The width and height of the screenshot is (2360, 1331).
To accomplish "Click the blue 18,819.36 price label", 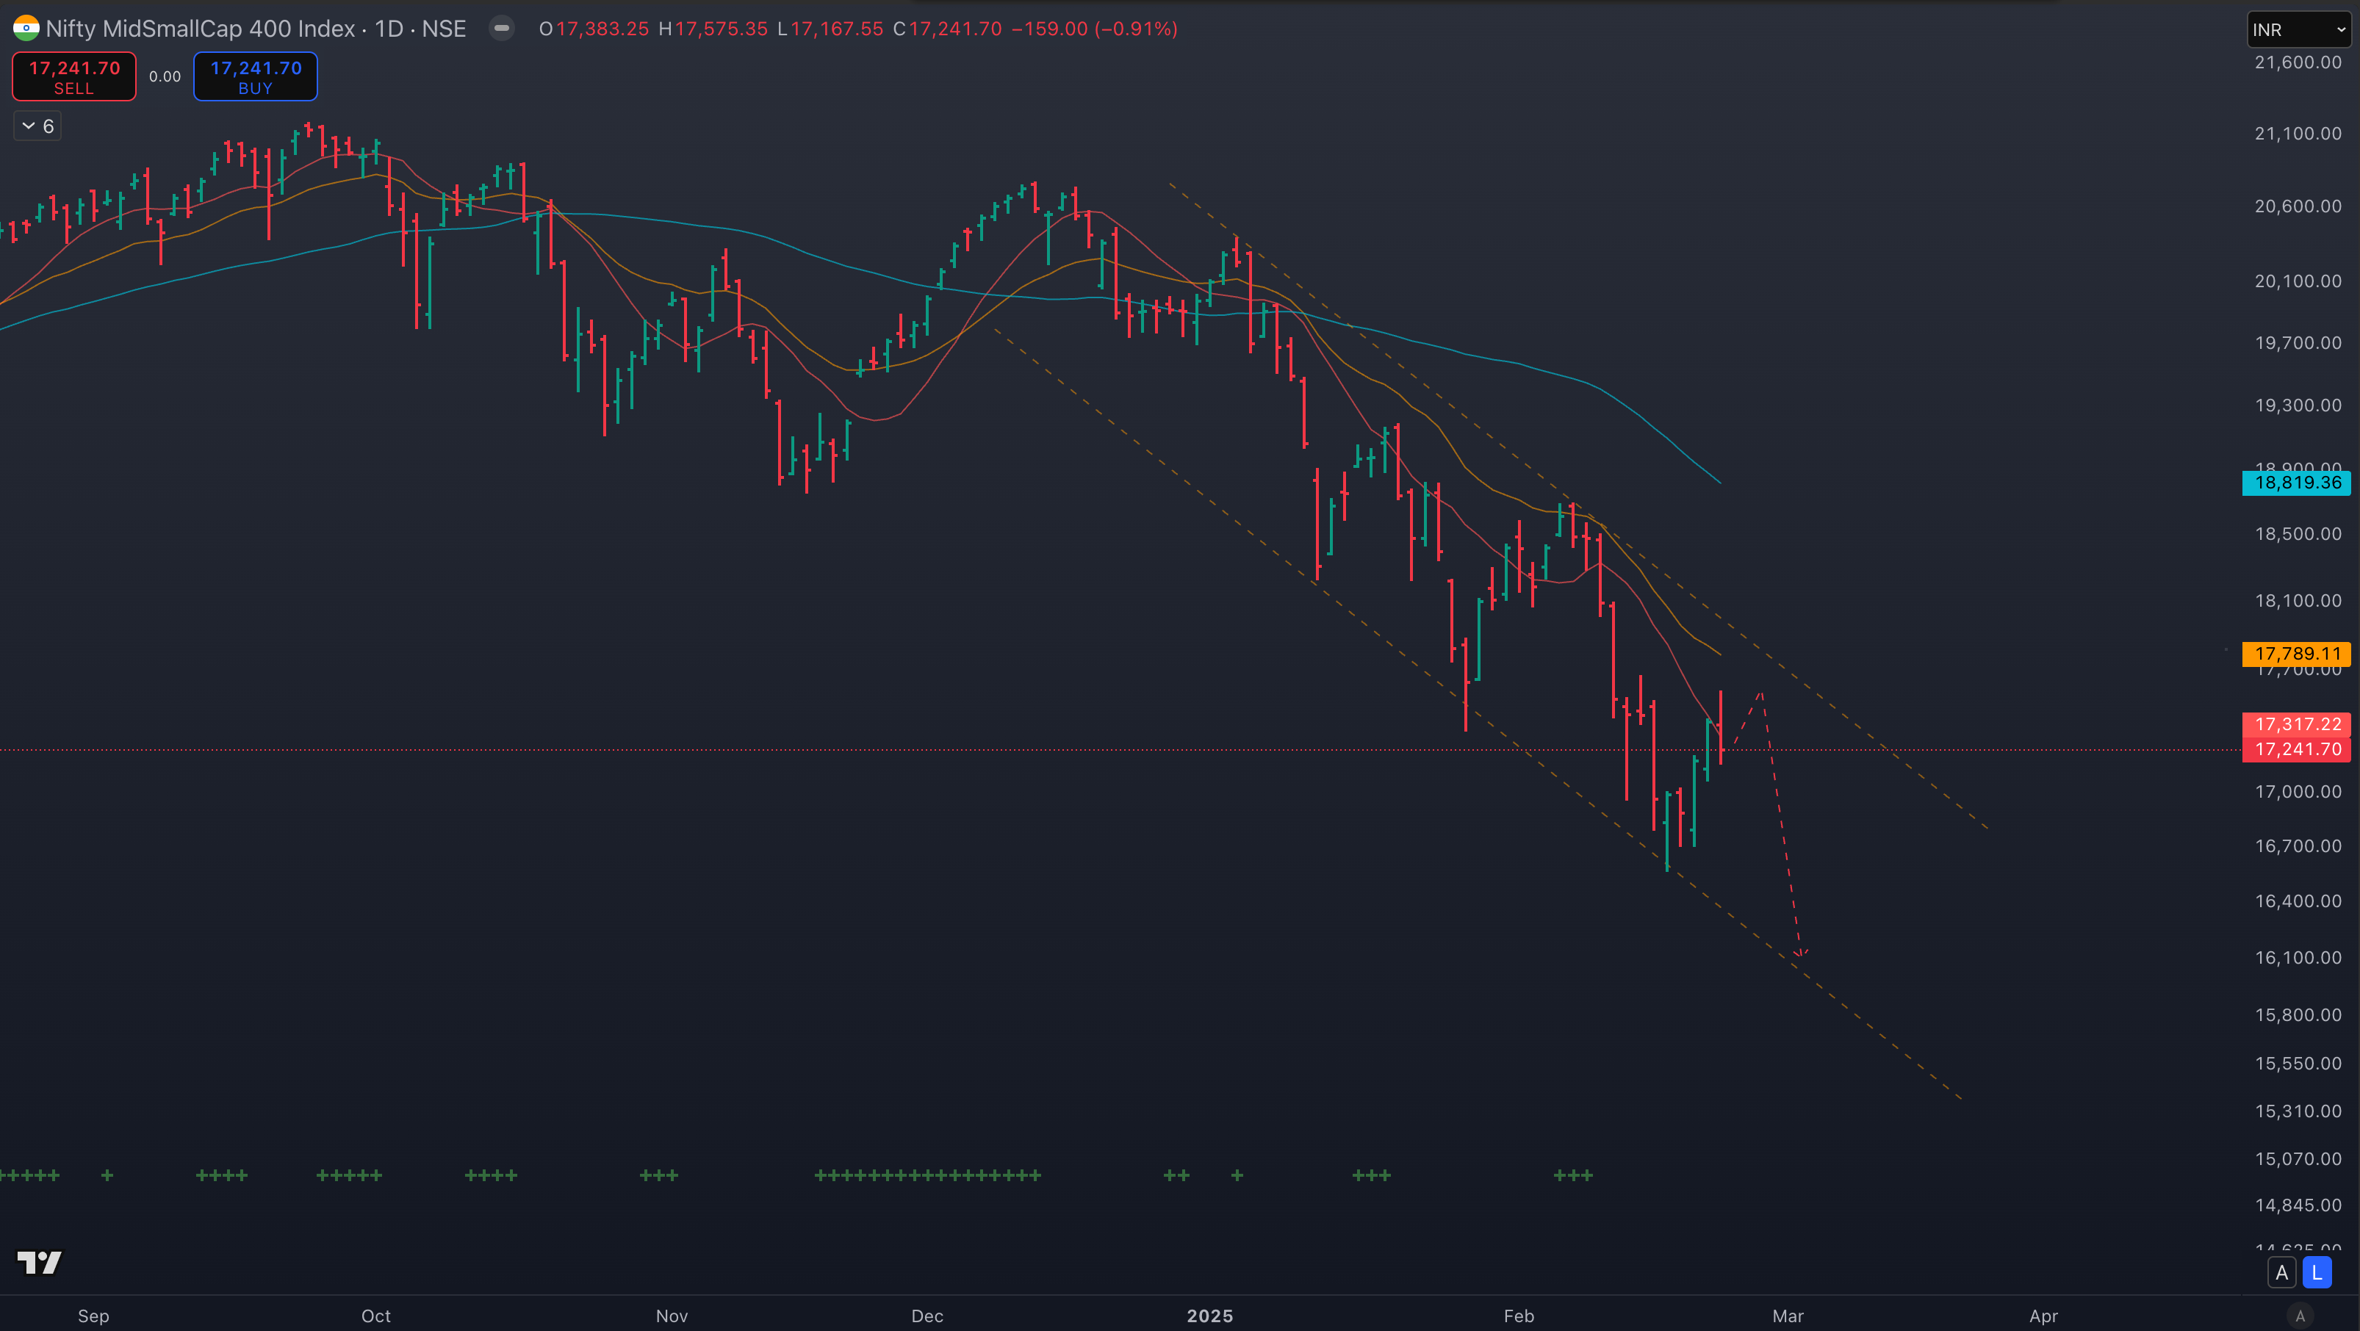I will pos(2297,483).
